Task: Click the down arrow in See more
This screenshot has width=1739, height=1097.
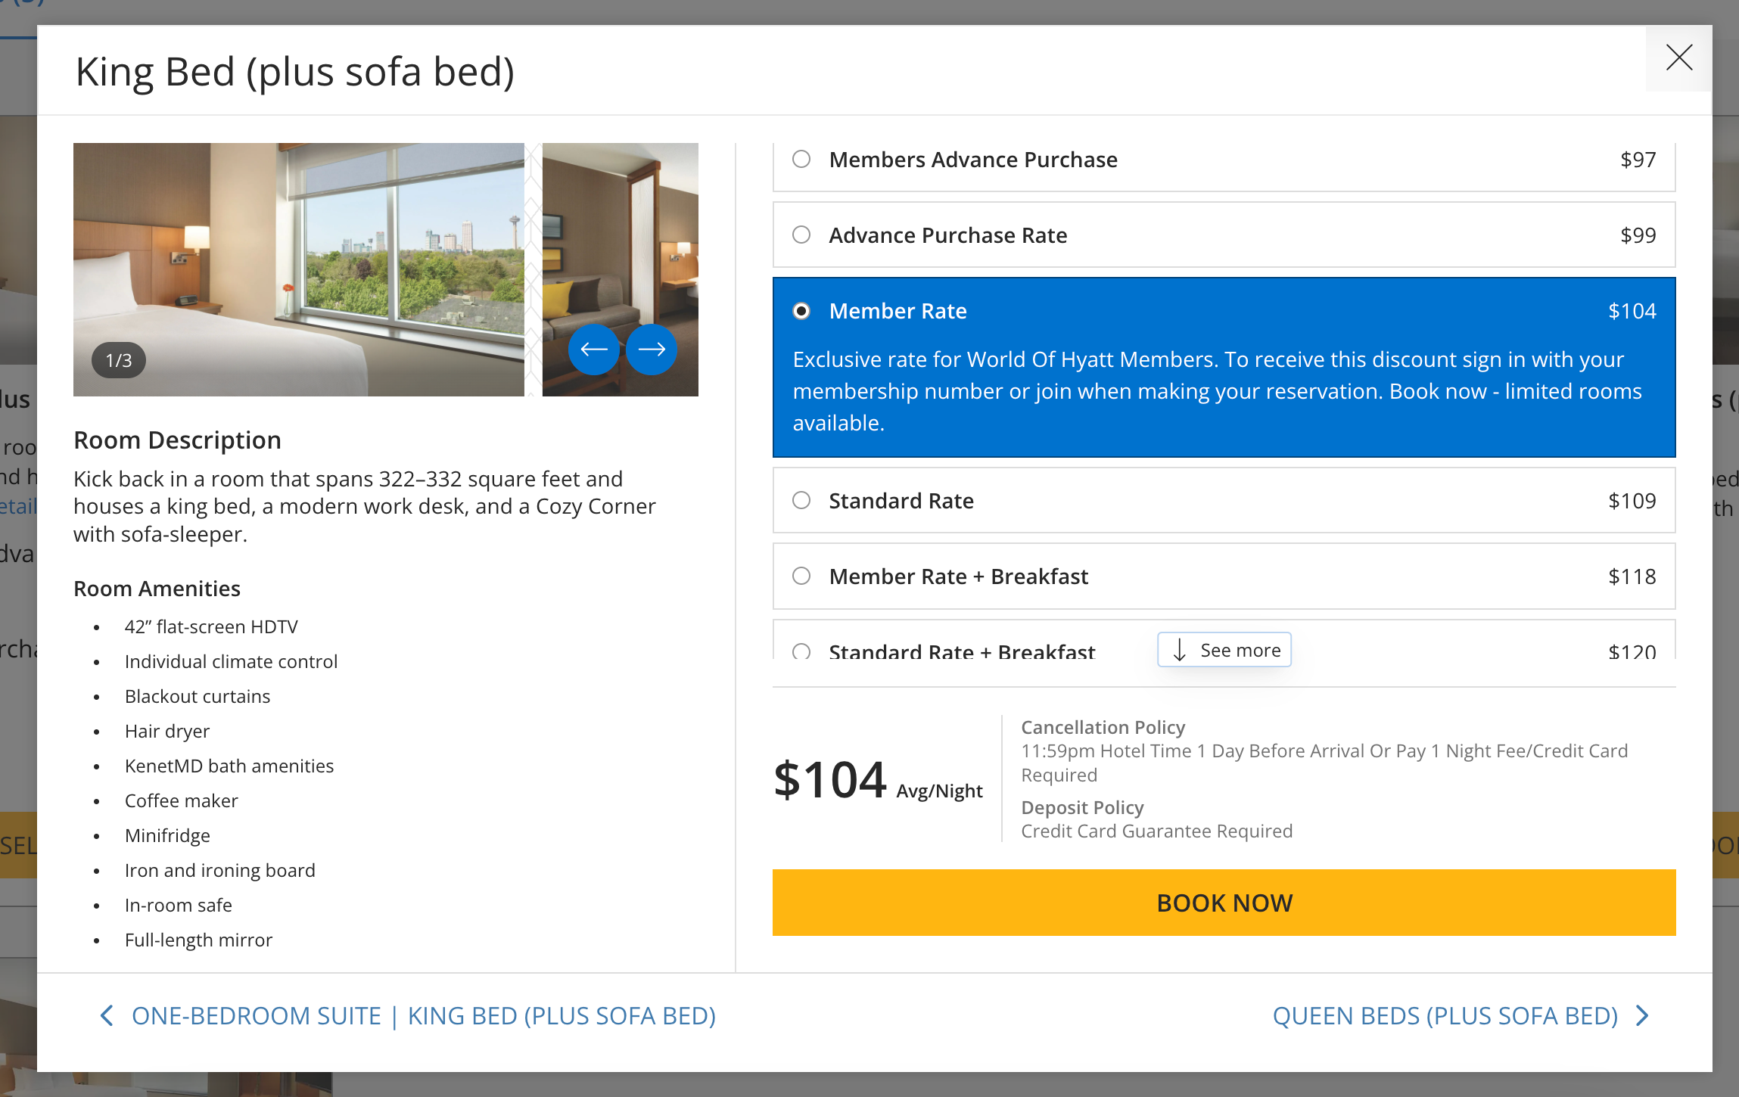Action: 1179,650
